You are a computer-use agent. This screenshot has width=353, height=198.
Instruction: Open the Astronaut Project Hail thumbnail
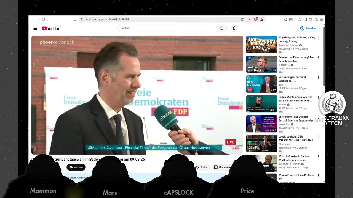coord(261,143)
